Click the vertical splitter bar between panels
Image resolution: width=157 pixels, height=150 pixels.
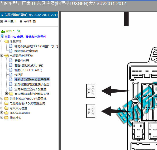tap(60, 80)
